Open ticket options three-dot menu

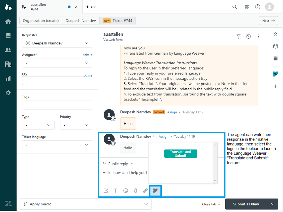pos(258,37)
